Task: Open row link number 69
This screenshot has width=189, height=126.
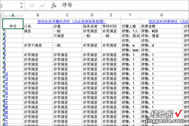Action: 6,112
